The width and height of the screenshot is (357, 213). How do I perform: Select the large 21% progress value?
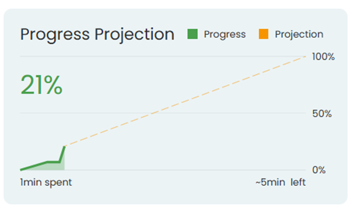point(41,85)
